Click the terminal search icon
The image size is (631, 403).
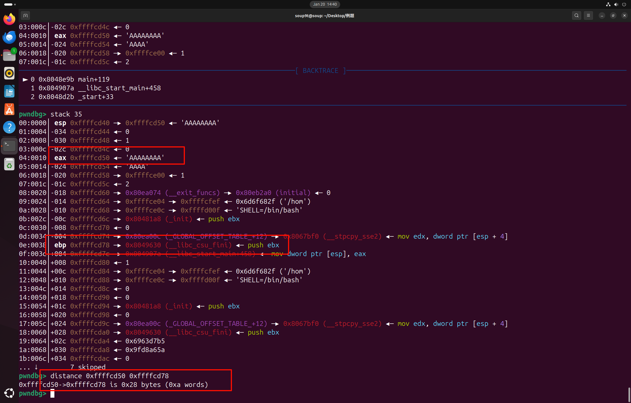point(576,16)
